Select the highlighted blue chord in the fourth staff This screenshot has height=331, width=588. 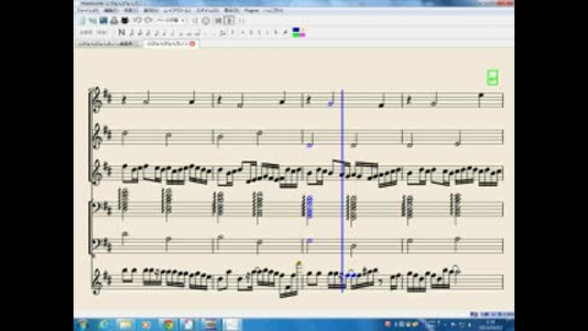pos(309,207)
